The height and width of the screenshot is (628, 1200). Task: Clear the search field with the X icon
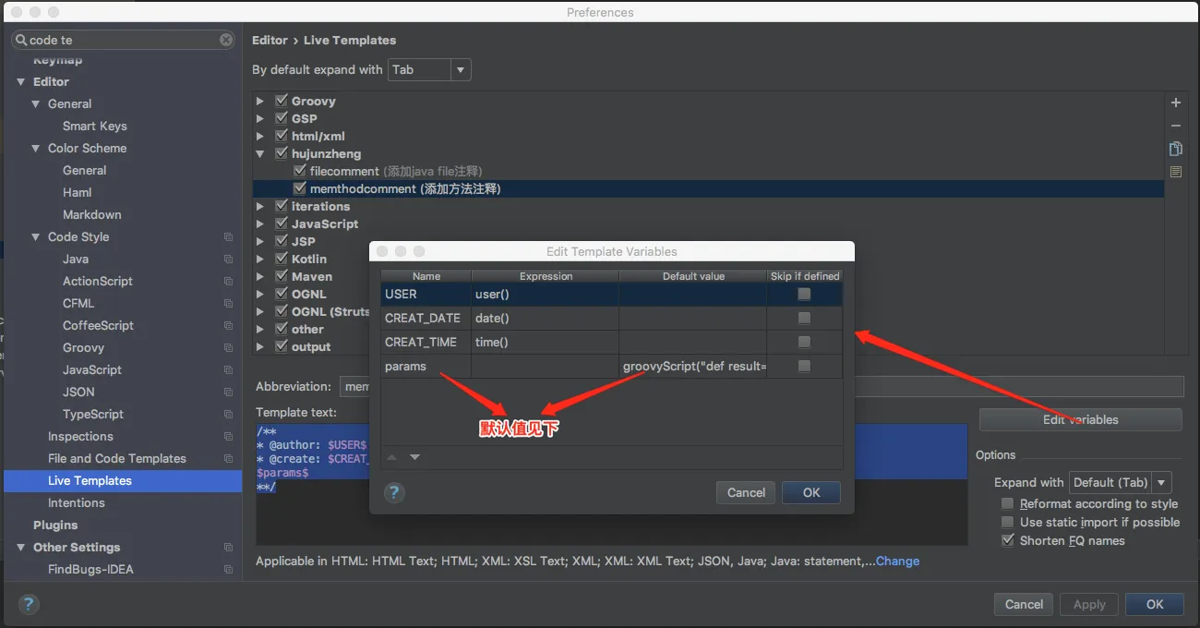[226, 40]
